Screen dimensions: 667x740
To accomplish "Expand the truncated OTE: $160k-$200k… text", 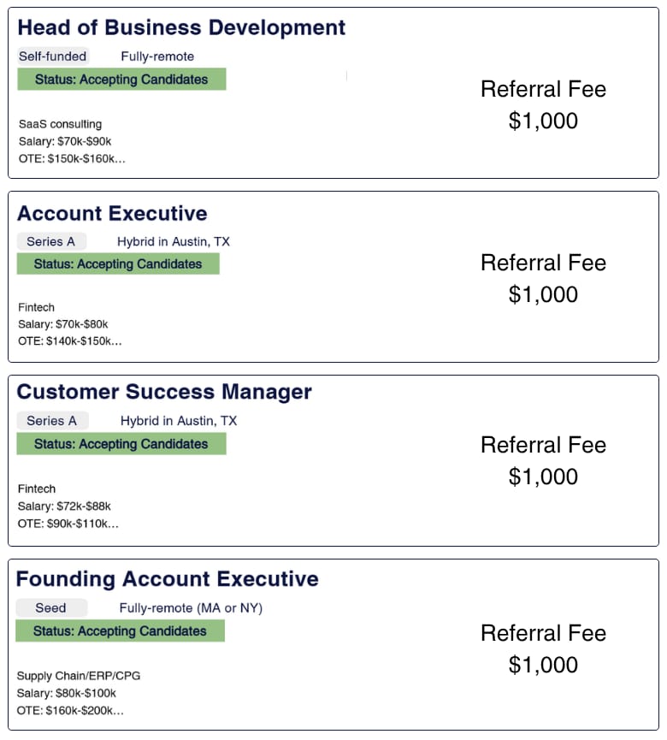I will [70, 710].
